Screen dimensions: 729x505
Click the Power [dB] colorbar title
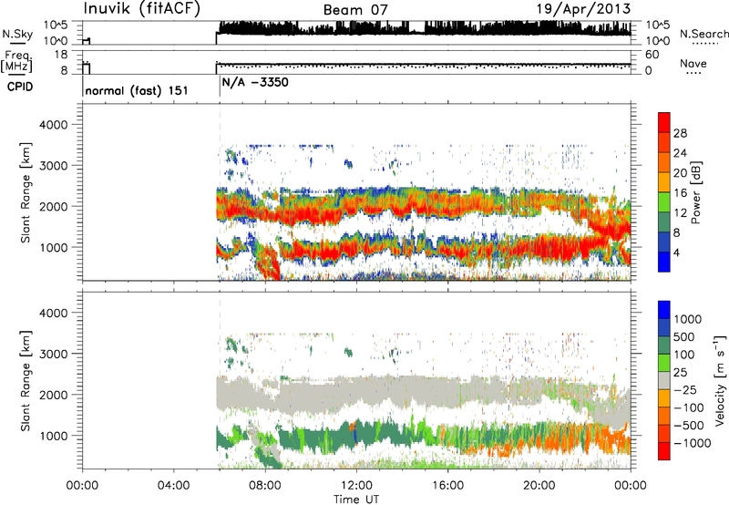coord(696,192)
